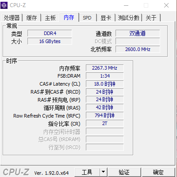
Task: Click the 2267.3 MHz 内存频率 value
Action: [104, 68]
